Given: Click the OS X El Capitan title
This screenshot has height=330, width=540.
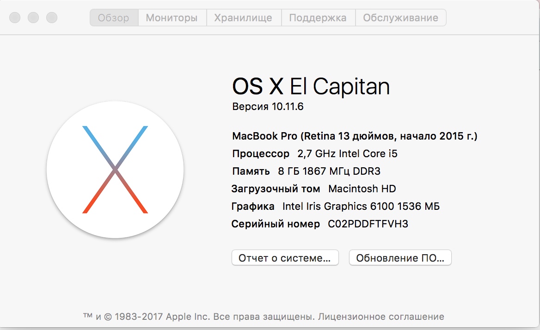Looking at the screenshot, I should coord(311,86).
